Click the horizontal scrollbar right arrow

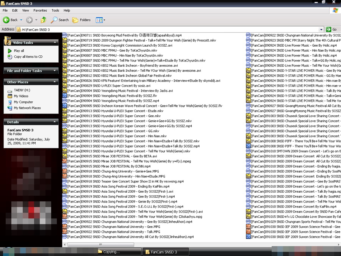click(x=339, y=245)
